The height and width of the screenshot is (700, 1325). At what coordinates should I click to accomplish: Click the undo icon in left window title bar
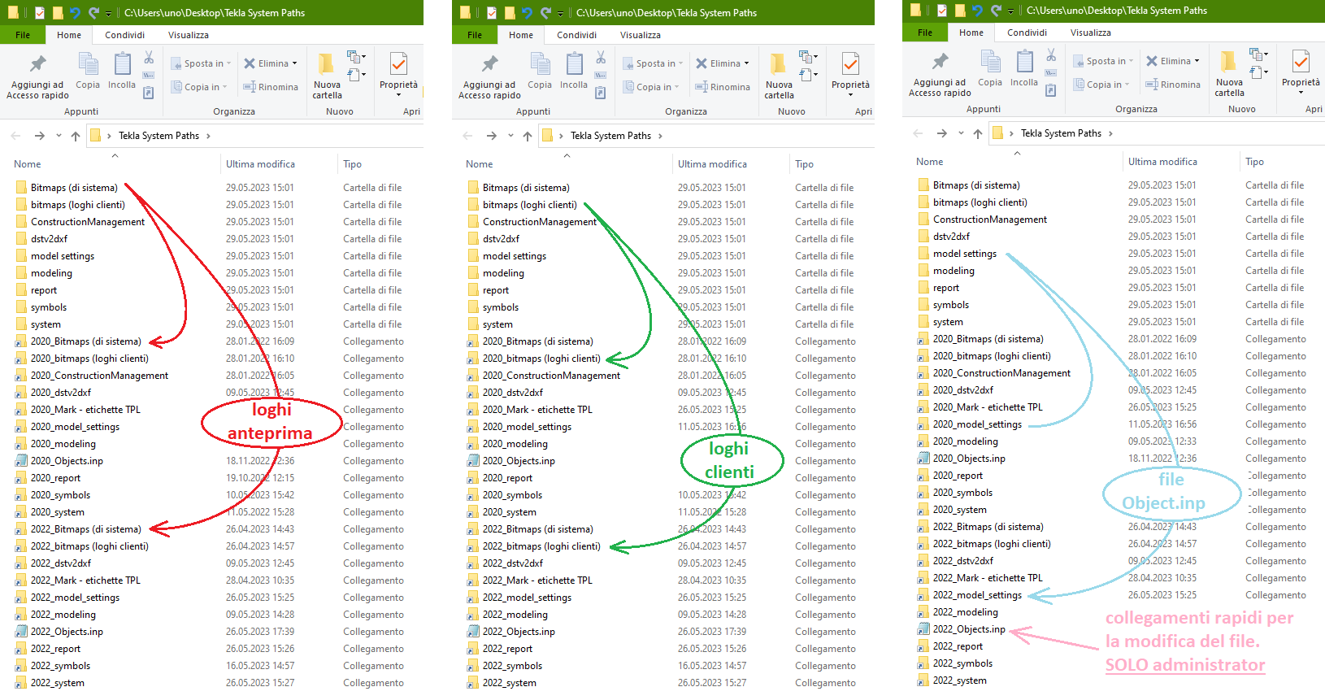click(x=76, y=13)
